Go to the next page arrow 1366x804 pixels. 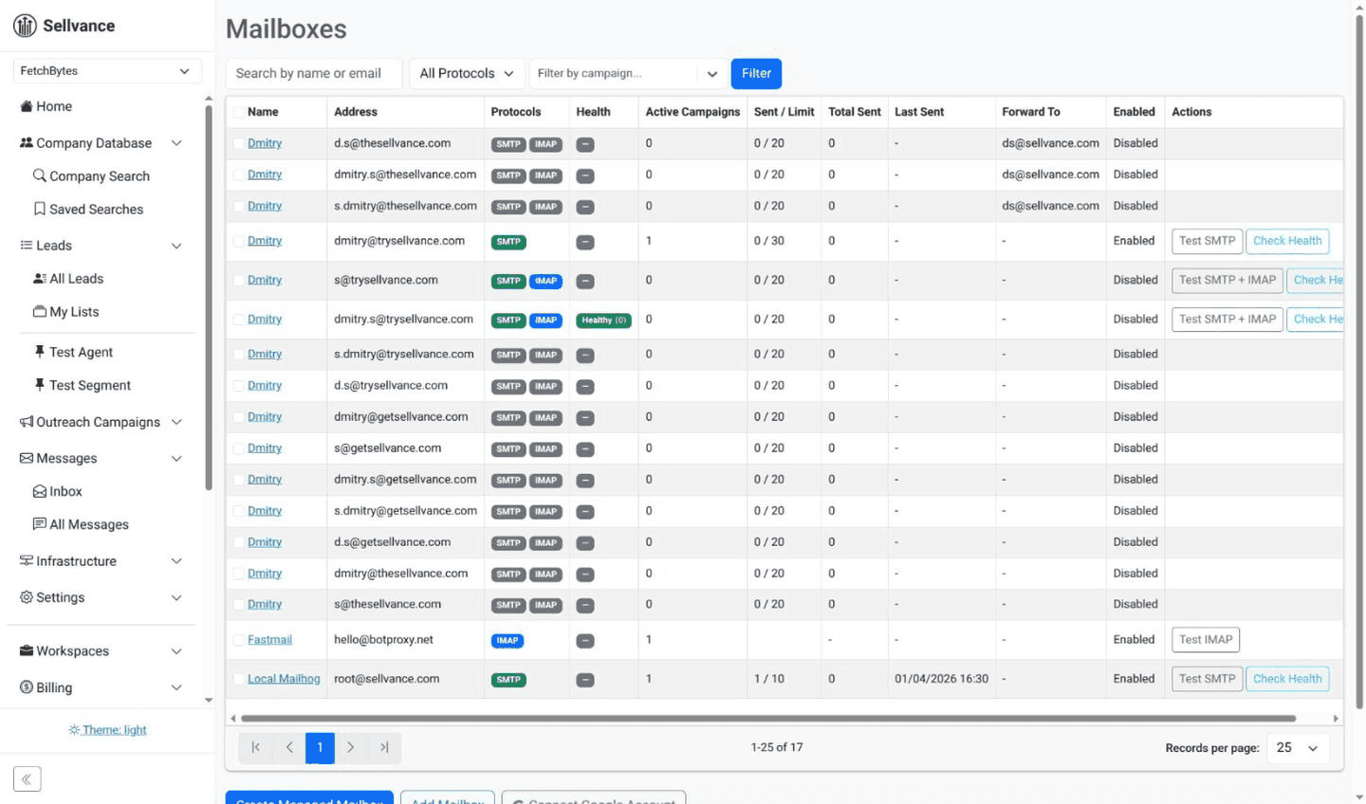click(351, 747)
